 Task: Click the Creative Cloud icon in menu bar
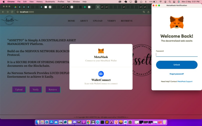120,1
